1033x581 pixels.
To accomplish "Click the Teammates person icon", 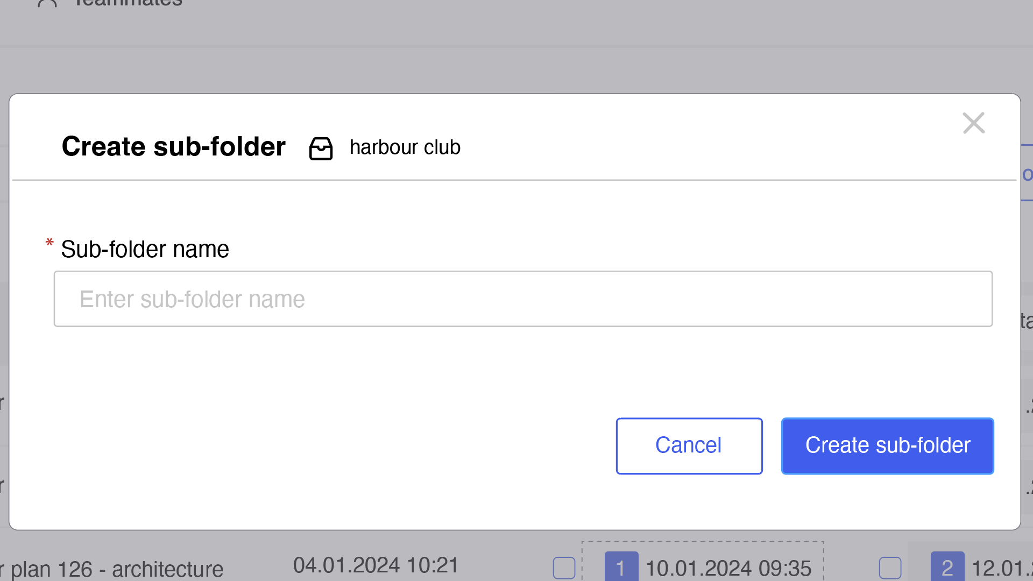I will pyautogui.click(x=47, y=3).
